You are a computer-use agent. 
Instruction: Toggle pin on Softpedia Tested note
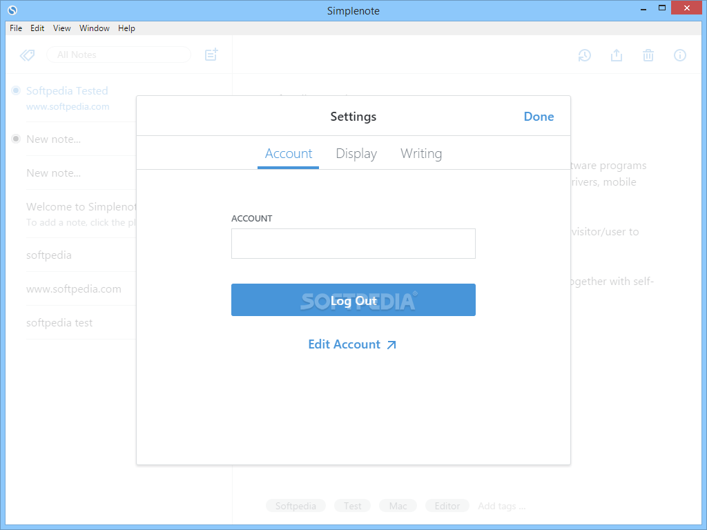pos(16,90)
